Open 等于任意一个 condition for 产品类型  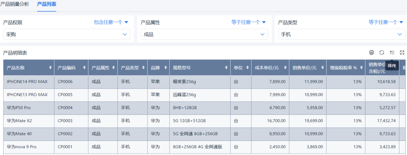click(x=386, y=22)
